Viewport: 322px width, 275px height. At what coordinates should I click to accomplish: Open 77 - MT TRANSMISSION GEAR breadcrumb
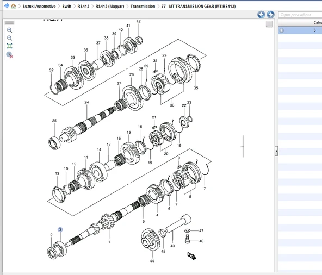pos(199,6)
